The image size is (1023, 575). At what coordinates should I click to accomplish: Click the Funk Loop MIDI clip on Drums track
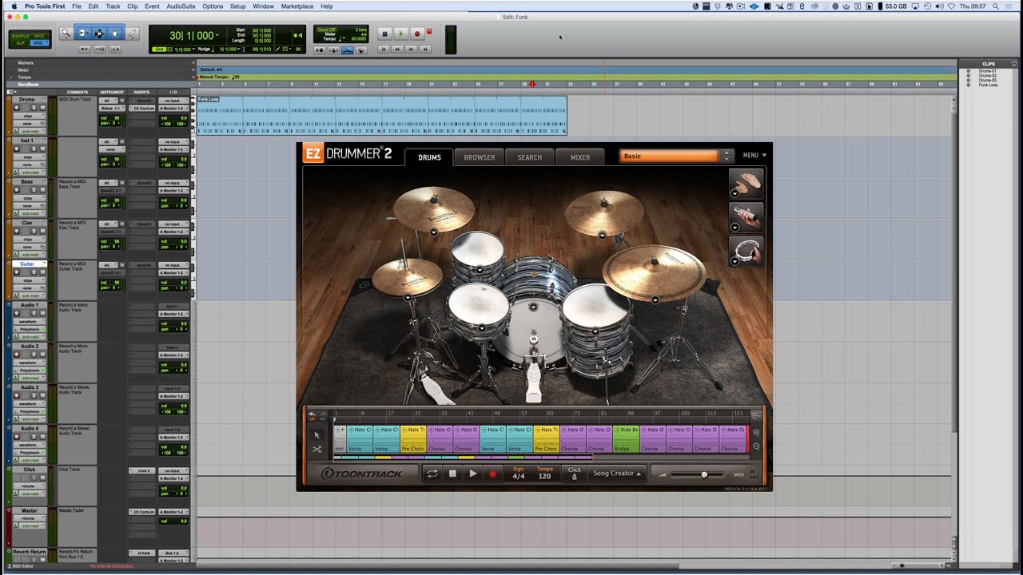[x=382, y=116]
